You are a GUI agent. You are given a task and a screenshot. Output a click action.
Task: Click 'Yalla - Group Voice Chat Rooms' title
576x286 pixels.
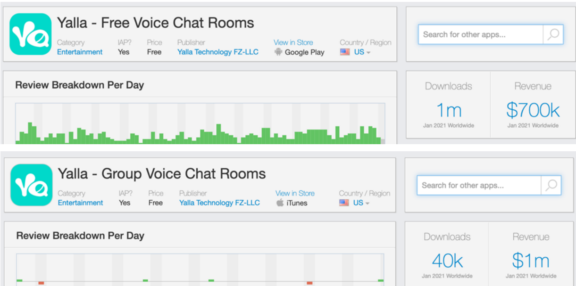coord(162,174)
